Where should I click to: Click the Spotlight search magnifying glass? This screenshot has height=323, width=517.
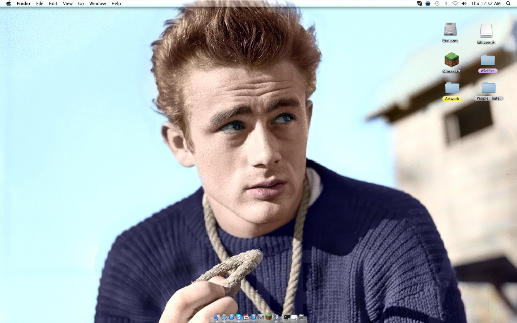point(508,4)
